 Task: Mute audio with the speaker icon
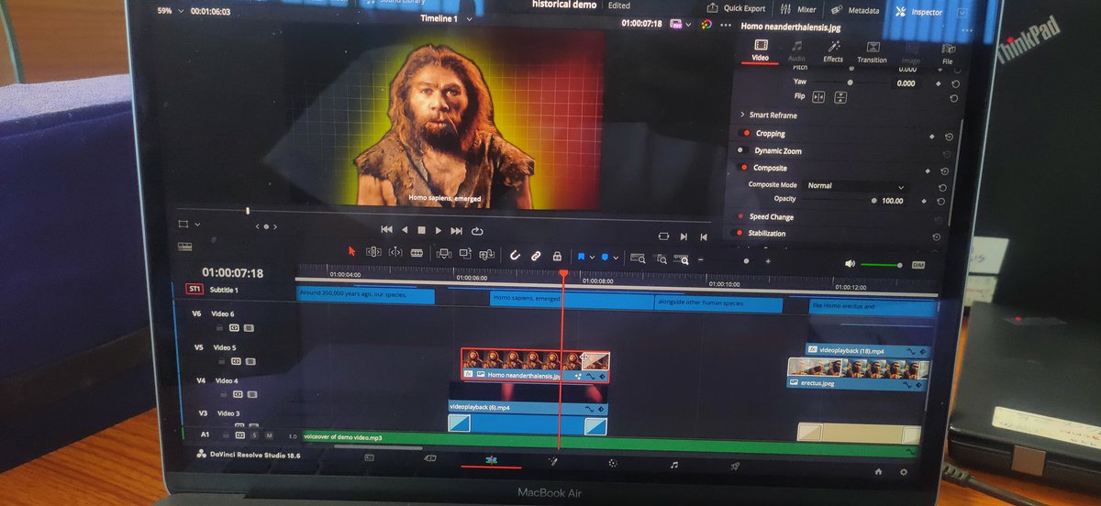click(850, 264)
